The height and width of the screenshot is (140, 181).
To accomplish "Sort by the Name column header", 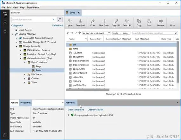I will pos(77,39).
